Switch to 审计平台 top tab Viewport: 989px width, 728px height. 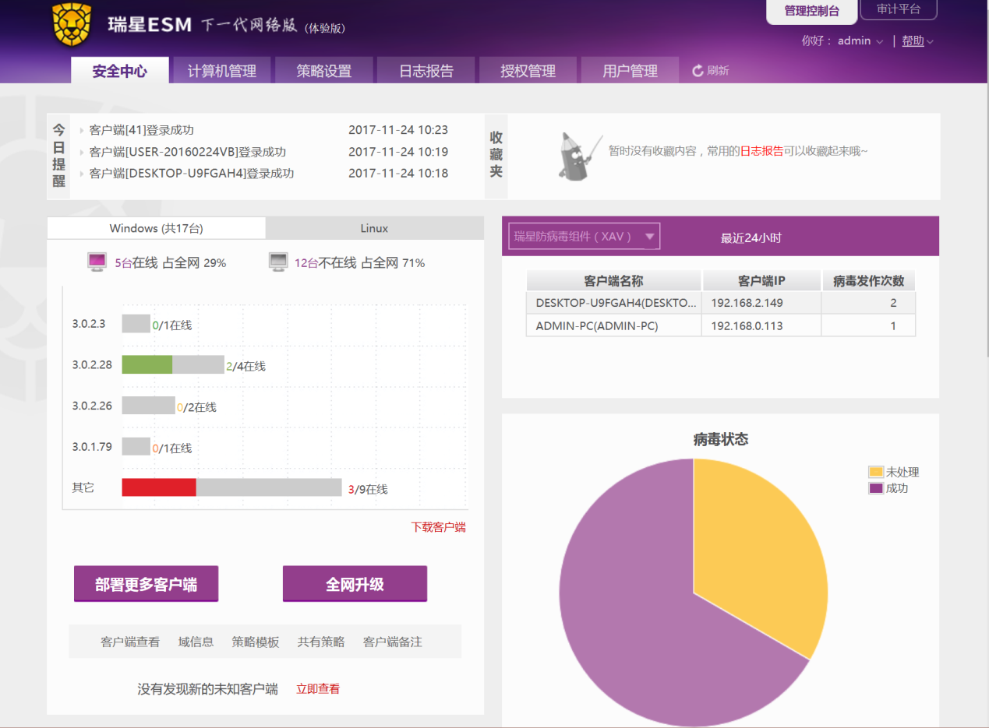click(x=898, y=9)
